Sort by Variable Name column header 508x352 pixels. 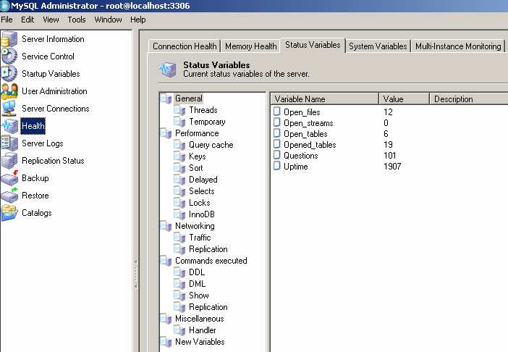point(325,99)
